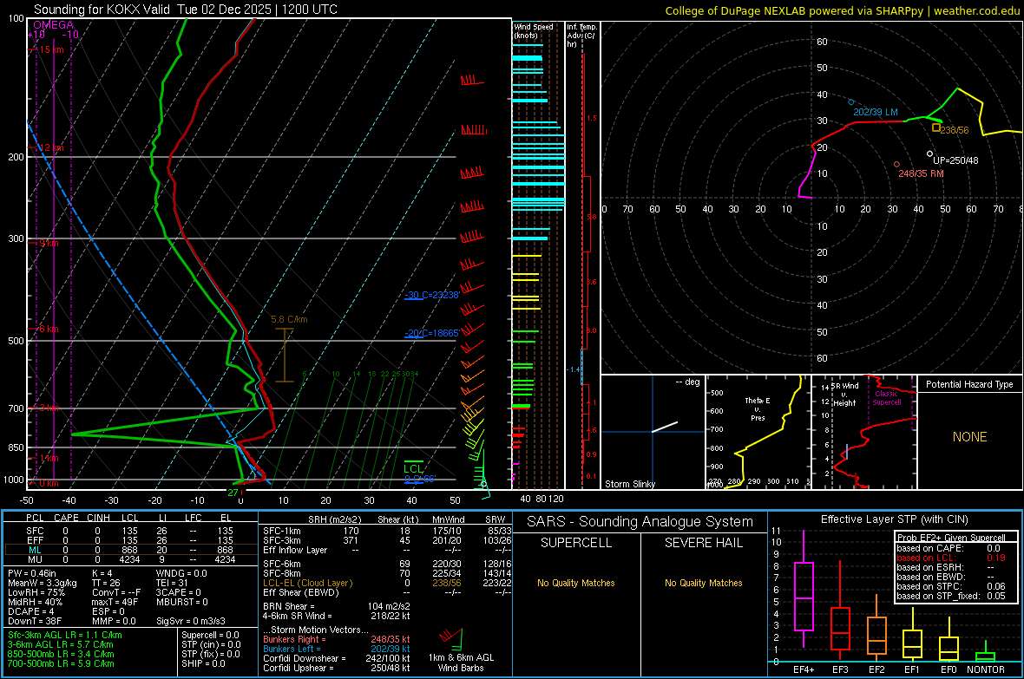
Task: Click the UP=250/48 hodograph label
Action: pyautogui.click(x=955, y=160)
